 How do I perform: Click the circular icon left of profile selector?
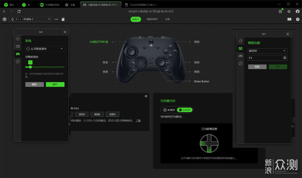click(5, 19)
